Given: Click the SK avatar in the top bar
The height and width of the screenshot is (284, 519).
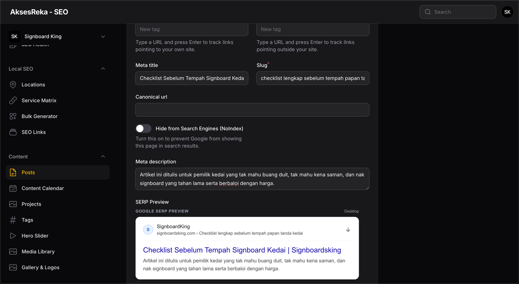Looking at the screenshot, I should tap(507, 12).
